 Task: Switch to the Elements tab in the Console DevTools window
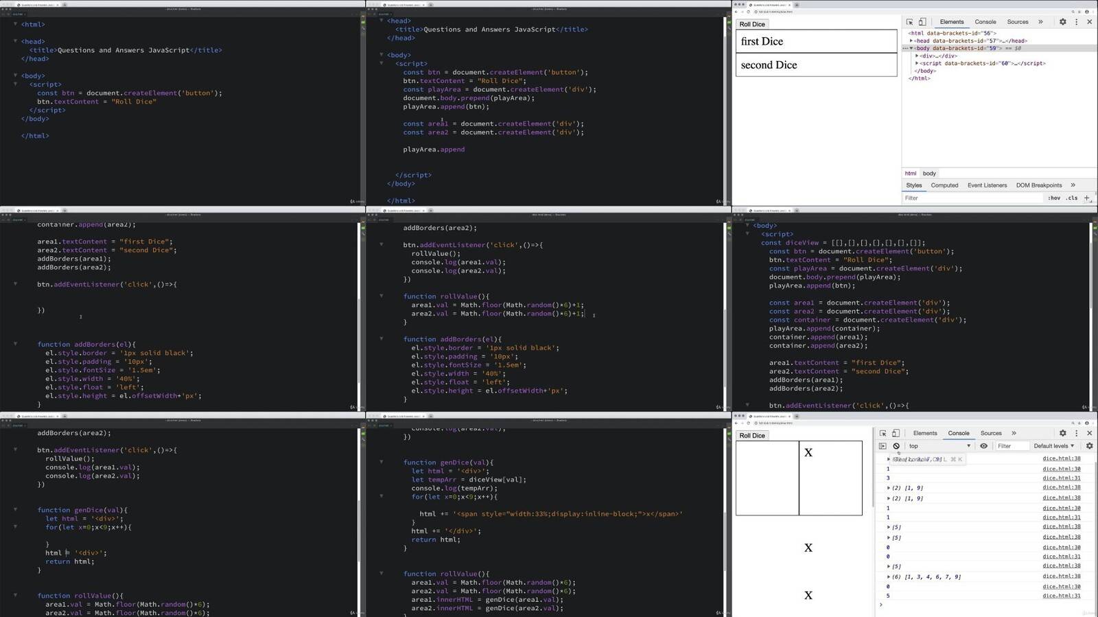pos(924,433)
